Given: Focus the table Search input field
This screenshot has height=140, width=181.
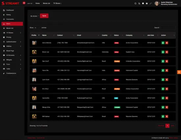Looking at the screenshot, I should click(168, 28).
